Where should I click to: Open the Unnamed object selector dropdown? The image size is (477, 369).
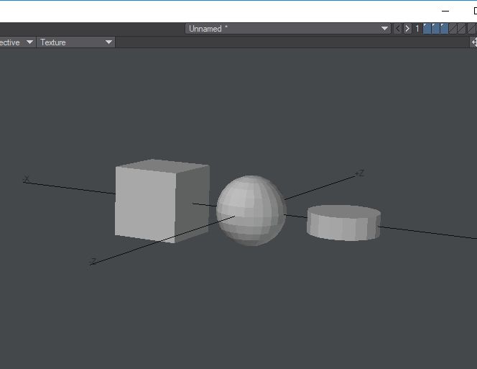287,29
